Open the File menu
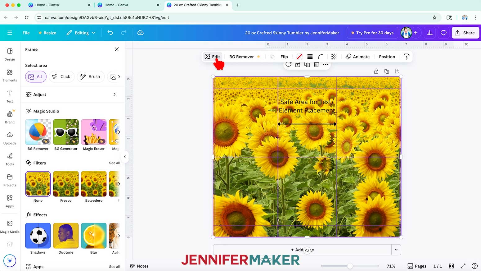This screenshot has height=271, width=481. pos(26,33)
